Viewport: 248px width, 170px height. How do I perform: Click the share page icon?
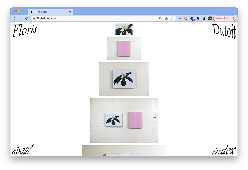click(166, 18)
